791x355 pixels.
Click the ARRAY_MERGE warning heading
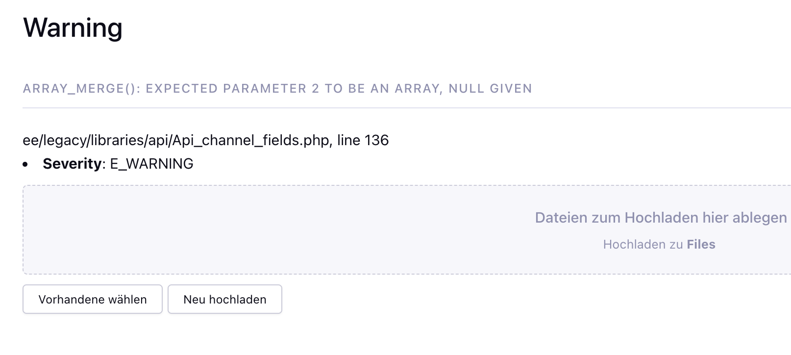point(277,89)
